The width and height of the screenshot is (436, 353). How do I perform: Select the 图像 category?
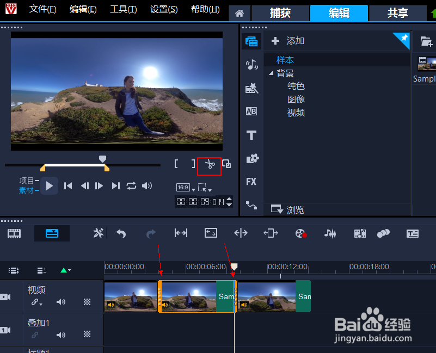(296, 99)
